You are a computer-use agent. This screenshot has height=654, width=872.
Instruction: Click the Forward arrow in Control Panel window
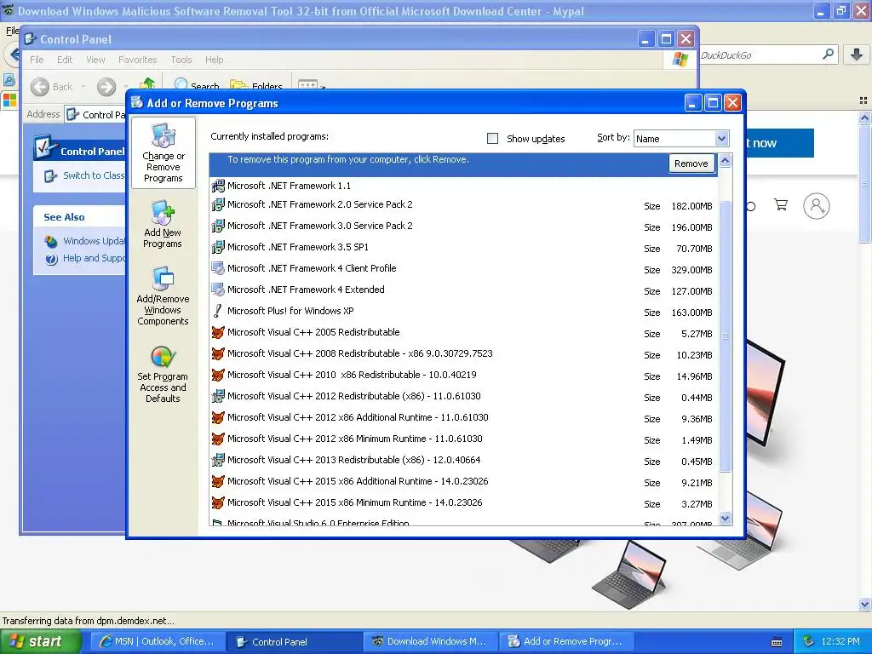click(106, 87)
